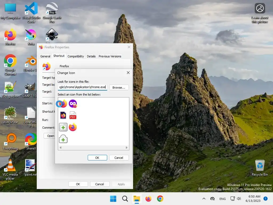Select the purple private browsing mask icon

(73, 104)
